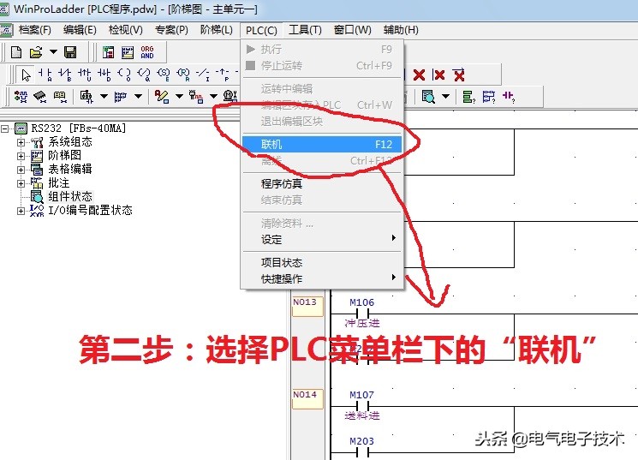Screen dimensions: 638x460
Task: Open the 专案(P) menu
Action: pos(171,30)
